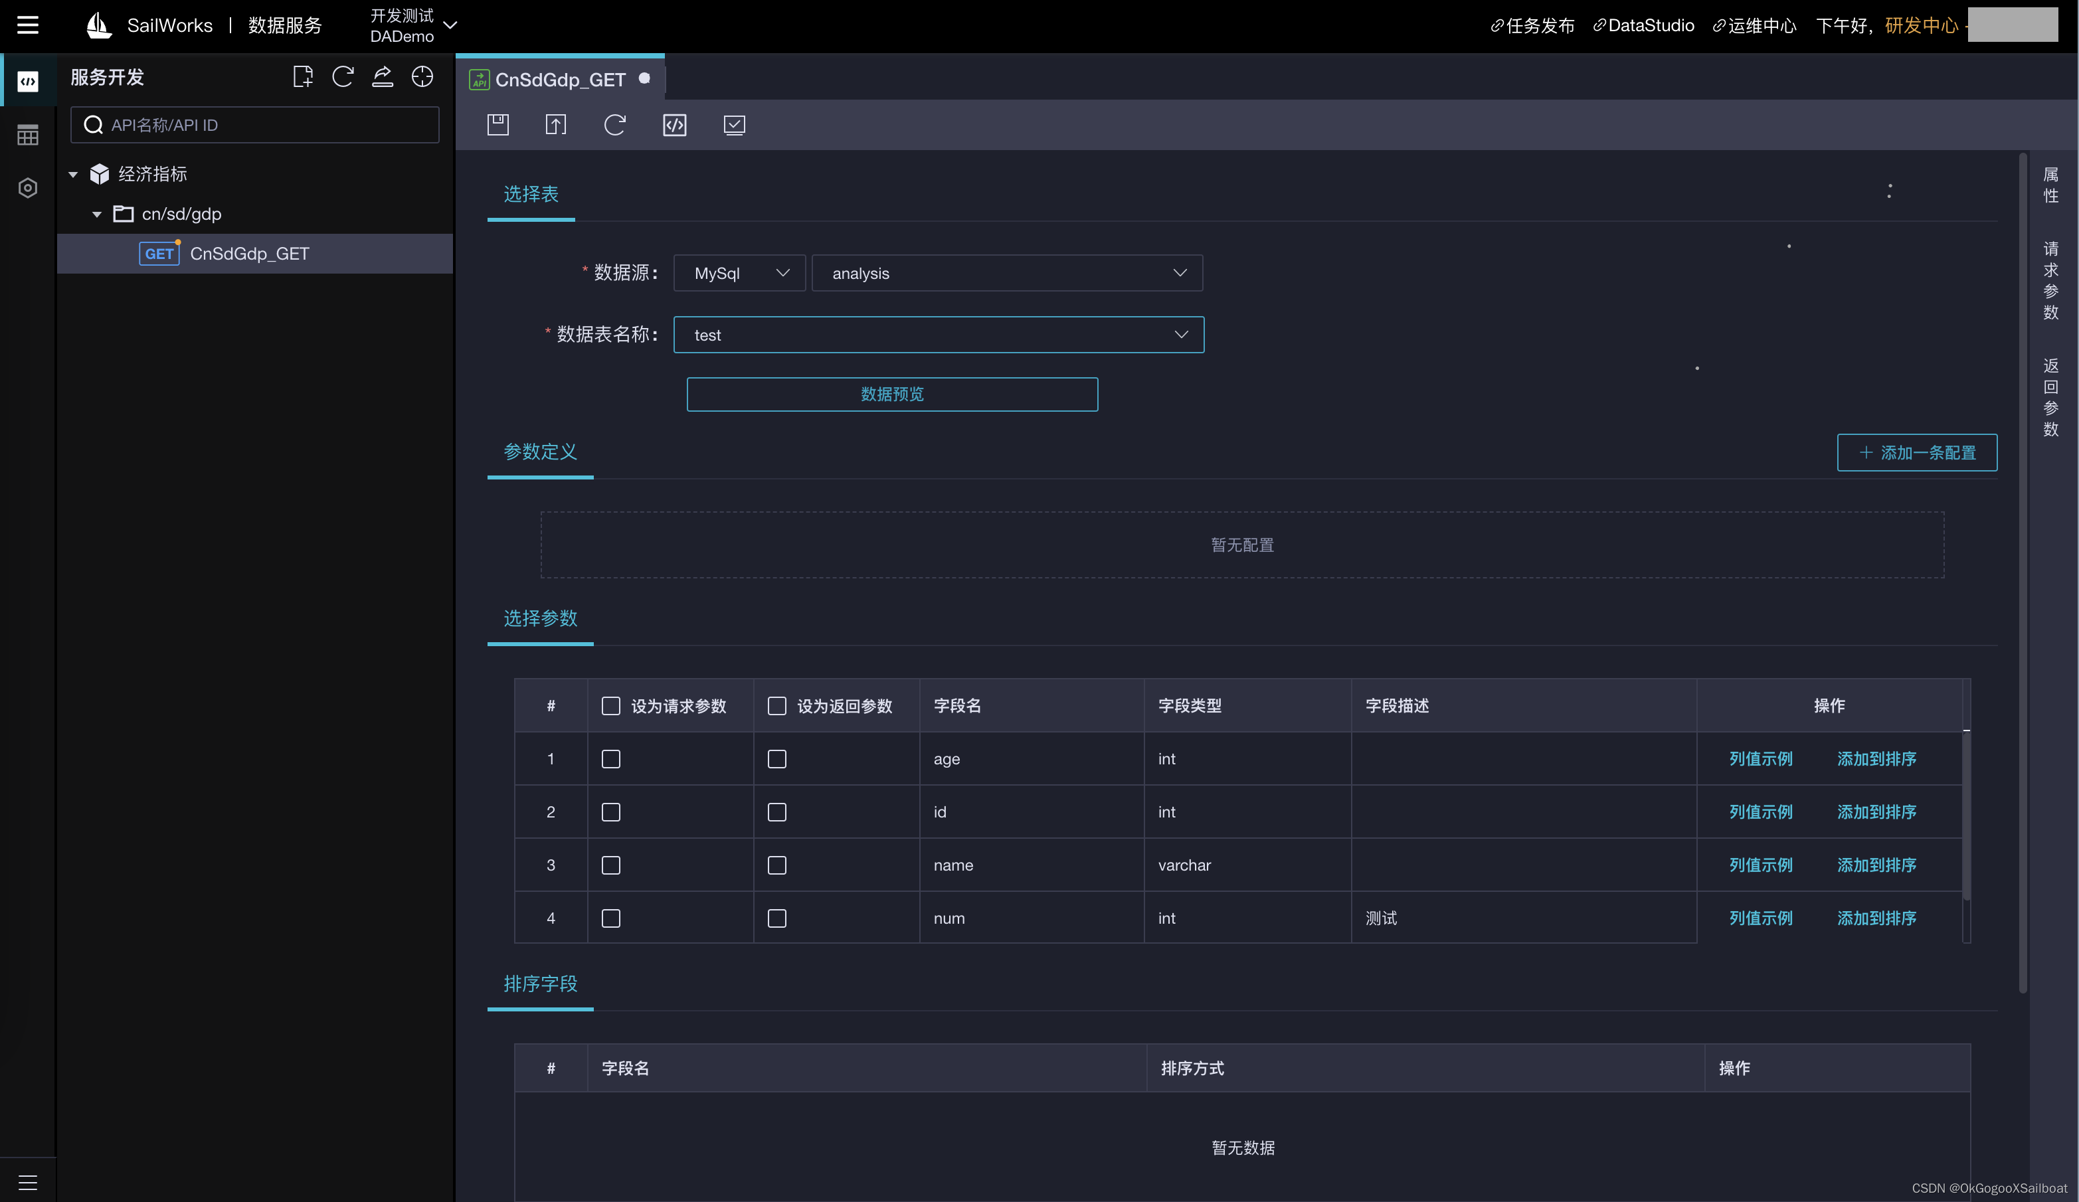The width and height of the screenshot is (2079, 1202).
Task: Click the refresh icon in the CnSdGdp_GET toolbar
Action: pos(614,125)
